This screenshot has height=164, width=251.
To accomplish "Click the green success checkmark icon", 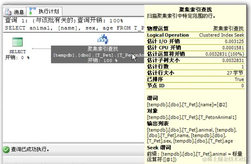I will [6, 149].
